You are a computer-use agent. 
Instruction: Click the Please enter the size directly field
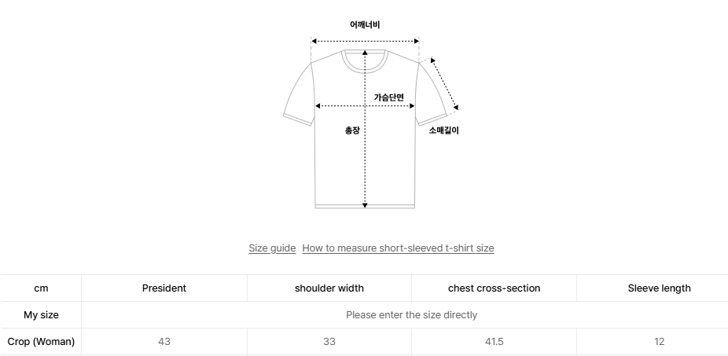411,315
